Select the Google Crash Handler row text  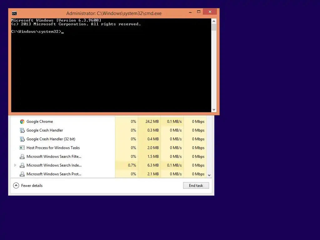pyautogui.click(x=45, y=130)
